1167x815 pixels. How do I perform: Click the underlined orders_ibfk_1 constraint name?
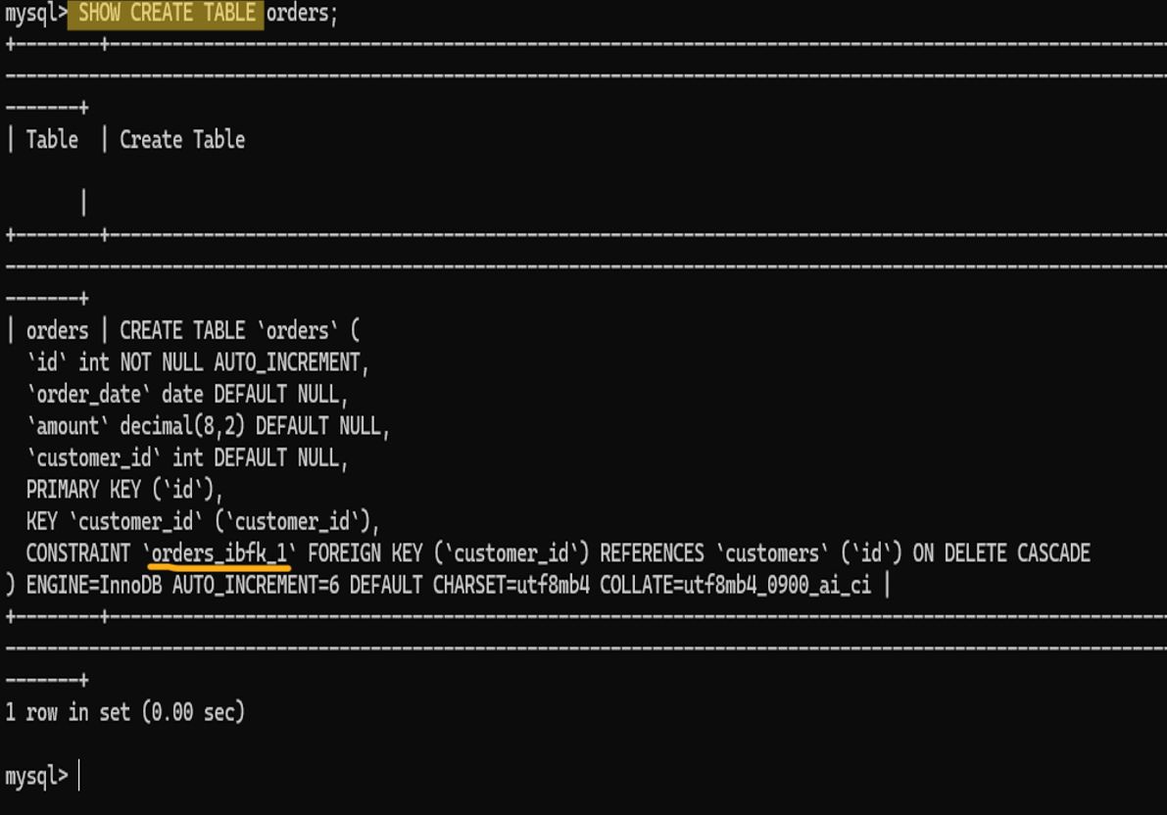pos(219,553)
